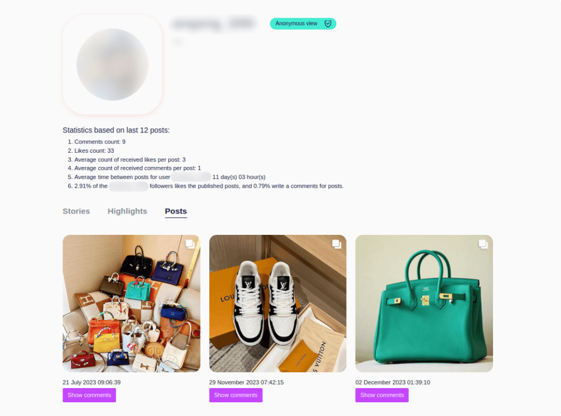Open the Louis Vuitton sneakers post thumbnail

coord(278,303)
